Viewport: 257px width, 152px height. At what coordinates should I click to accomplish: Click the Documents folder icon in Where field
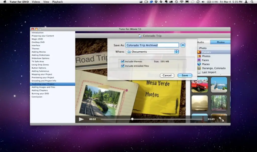point(129,52)
